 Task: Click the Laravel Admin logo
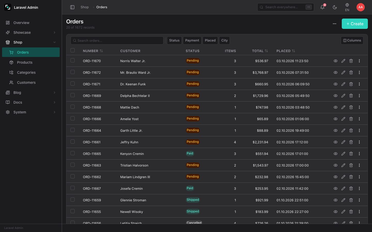(8, 7)
